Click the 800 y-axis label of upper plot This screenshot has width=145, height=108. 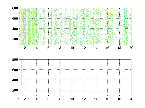pos(15,8)
